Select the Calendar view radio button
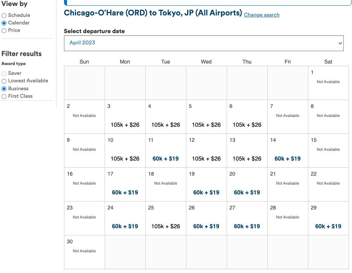The image size is (352, 273). [x=4, y=23]
